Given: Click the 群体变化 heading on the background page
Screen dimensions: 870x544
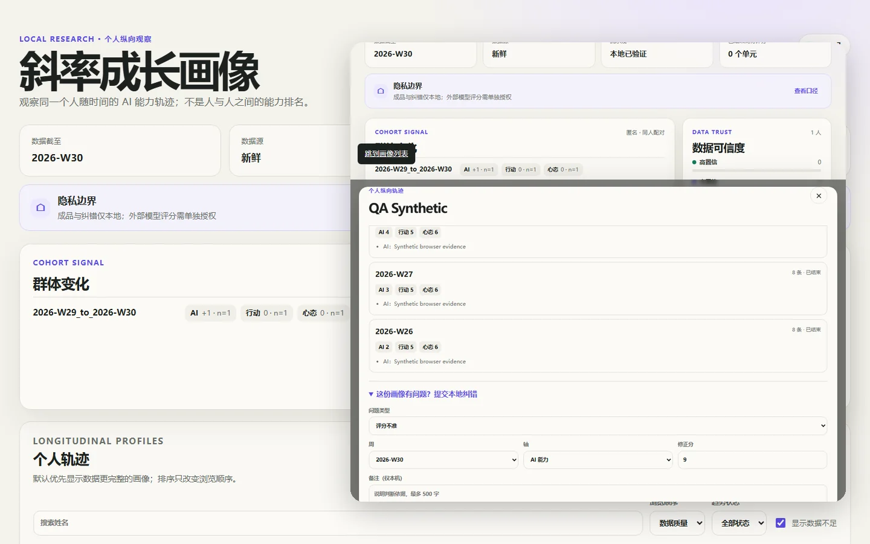Looking at the screenshot, I should 61,284.
